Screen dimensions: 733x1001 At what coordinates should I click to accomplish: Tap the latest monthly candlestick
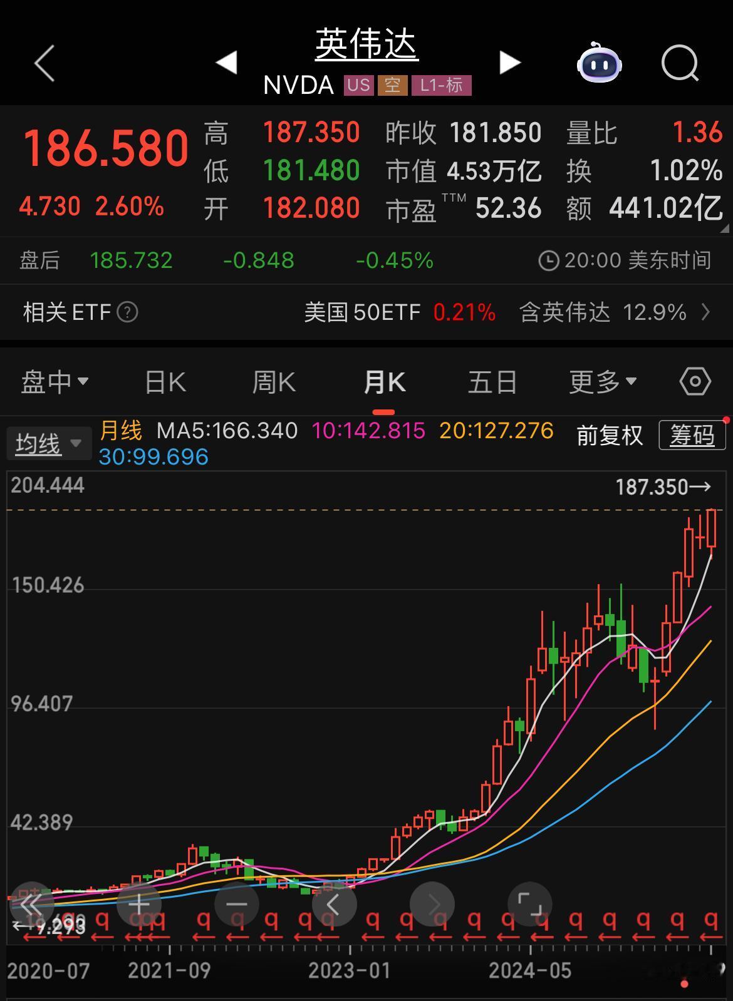[x=711, y=532]
